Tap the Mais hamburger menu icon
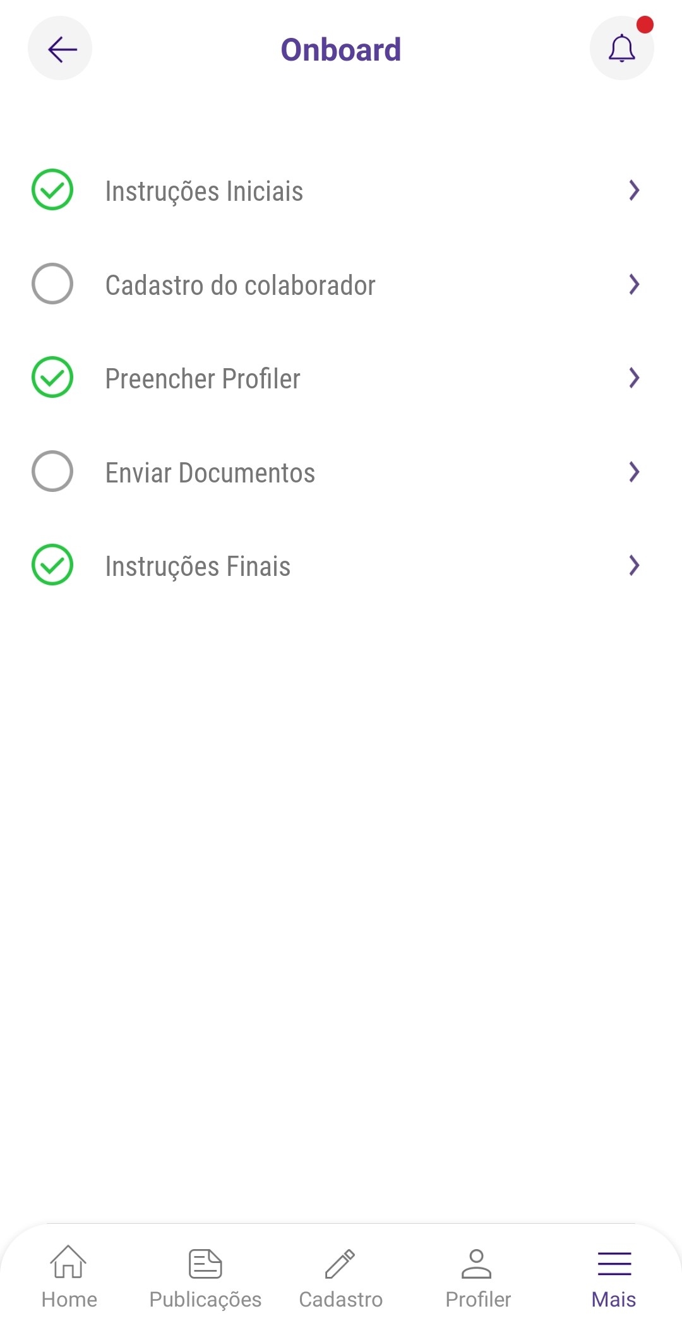 coord(614,1264)
